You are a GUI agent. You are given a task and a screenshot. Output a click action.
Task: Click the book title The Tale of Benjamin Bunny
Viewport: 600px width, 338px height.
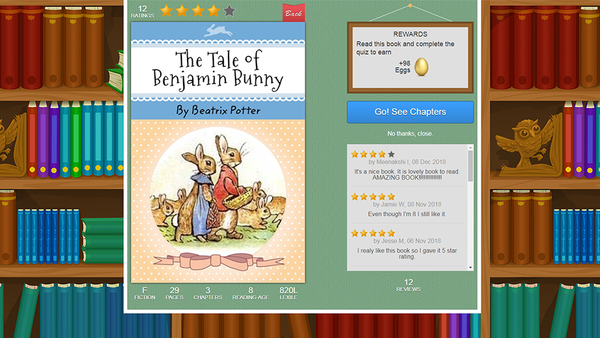218,70
